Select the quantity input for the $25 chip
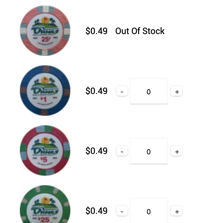 click(149, 211)
